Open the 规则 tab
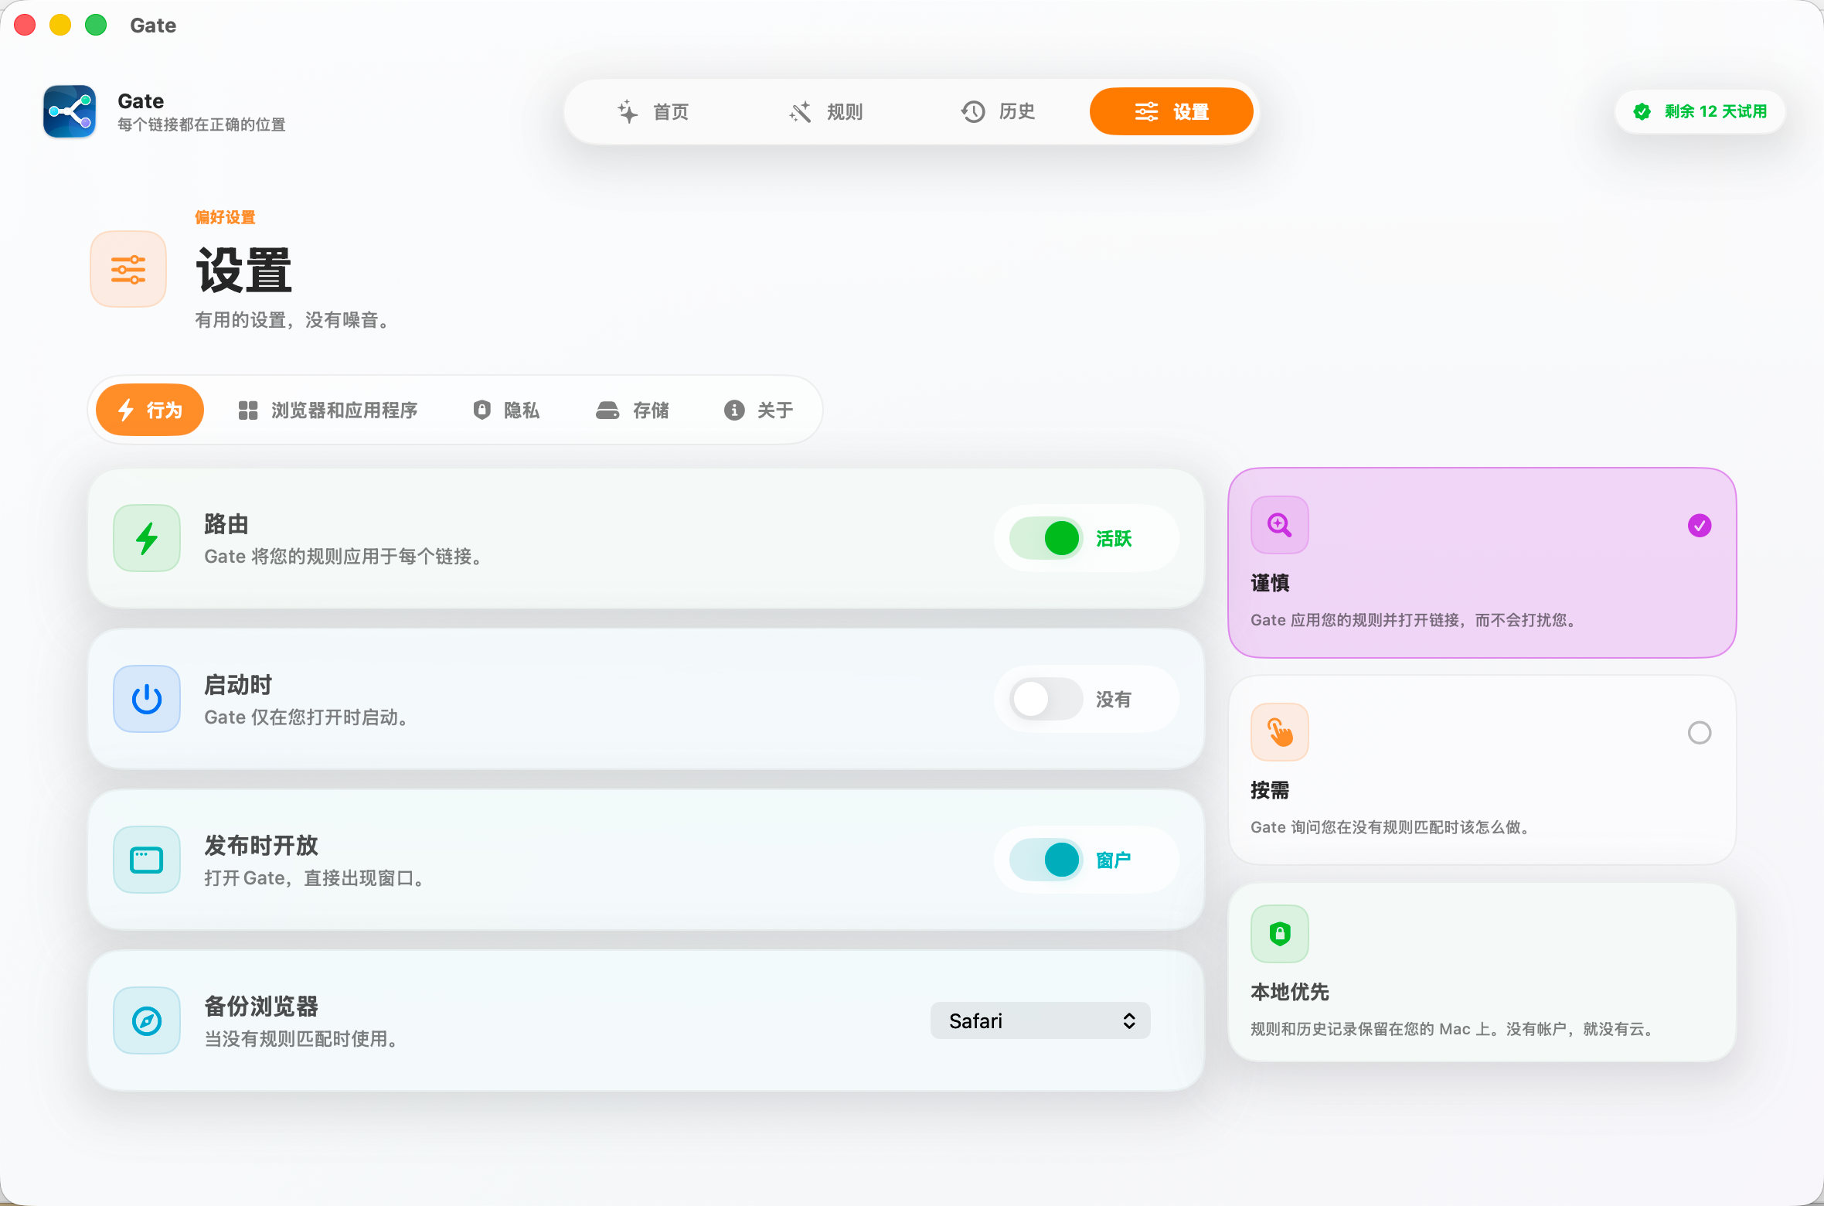The width and height of the screenshot is (1824, 1206). tap(825, 112)
